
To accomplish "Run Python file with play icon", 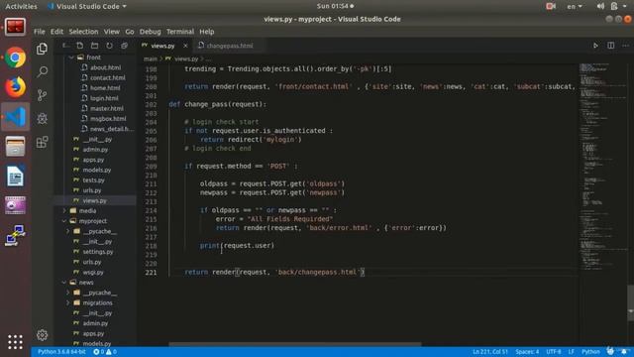I will [595, 46].
